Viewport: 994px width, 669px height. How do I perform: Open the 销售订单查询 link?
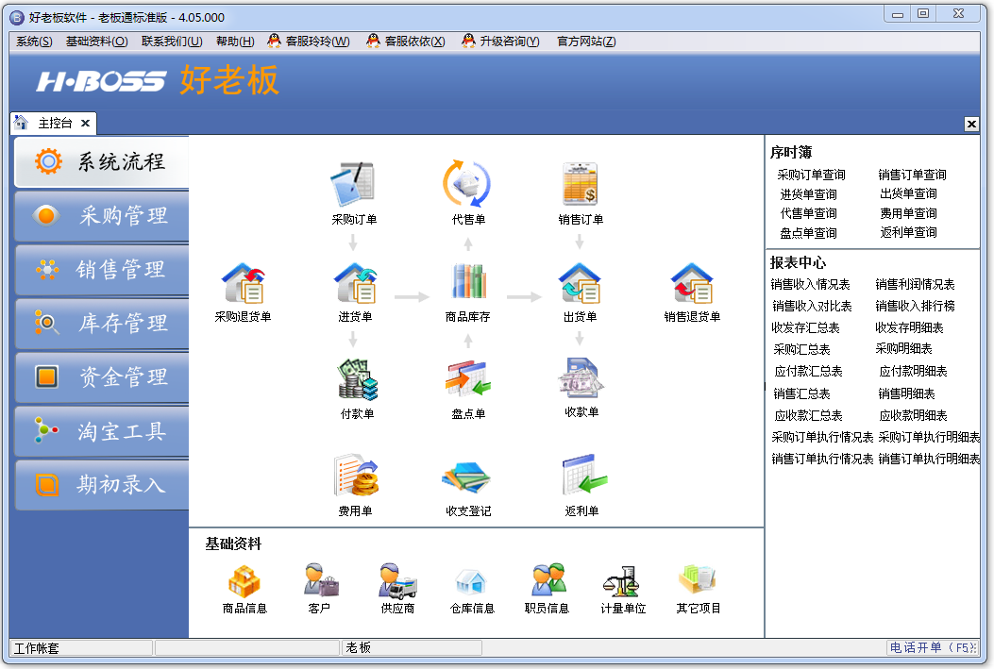[912, 175]
